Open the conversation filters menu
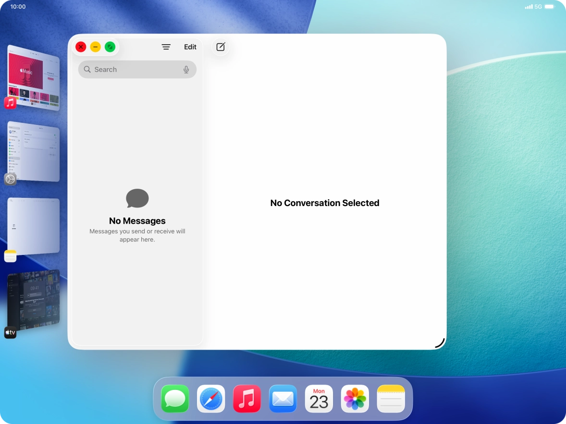This screenshot has height=424, width=566. (166, 47)
